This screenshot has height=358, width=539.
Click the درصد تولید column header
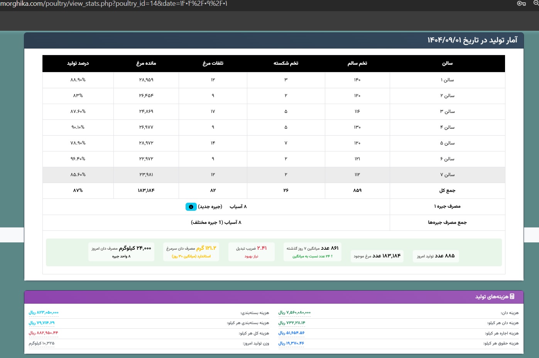(78, 63)
